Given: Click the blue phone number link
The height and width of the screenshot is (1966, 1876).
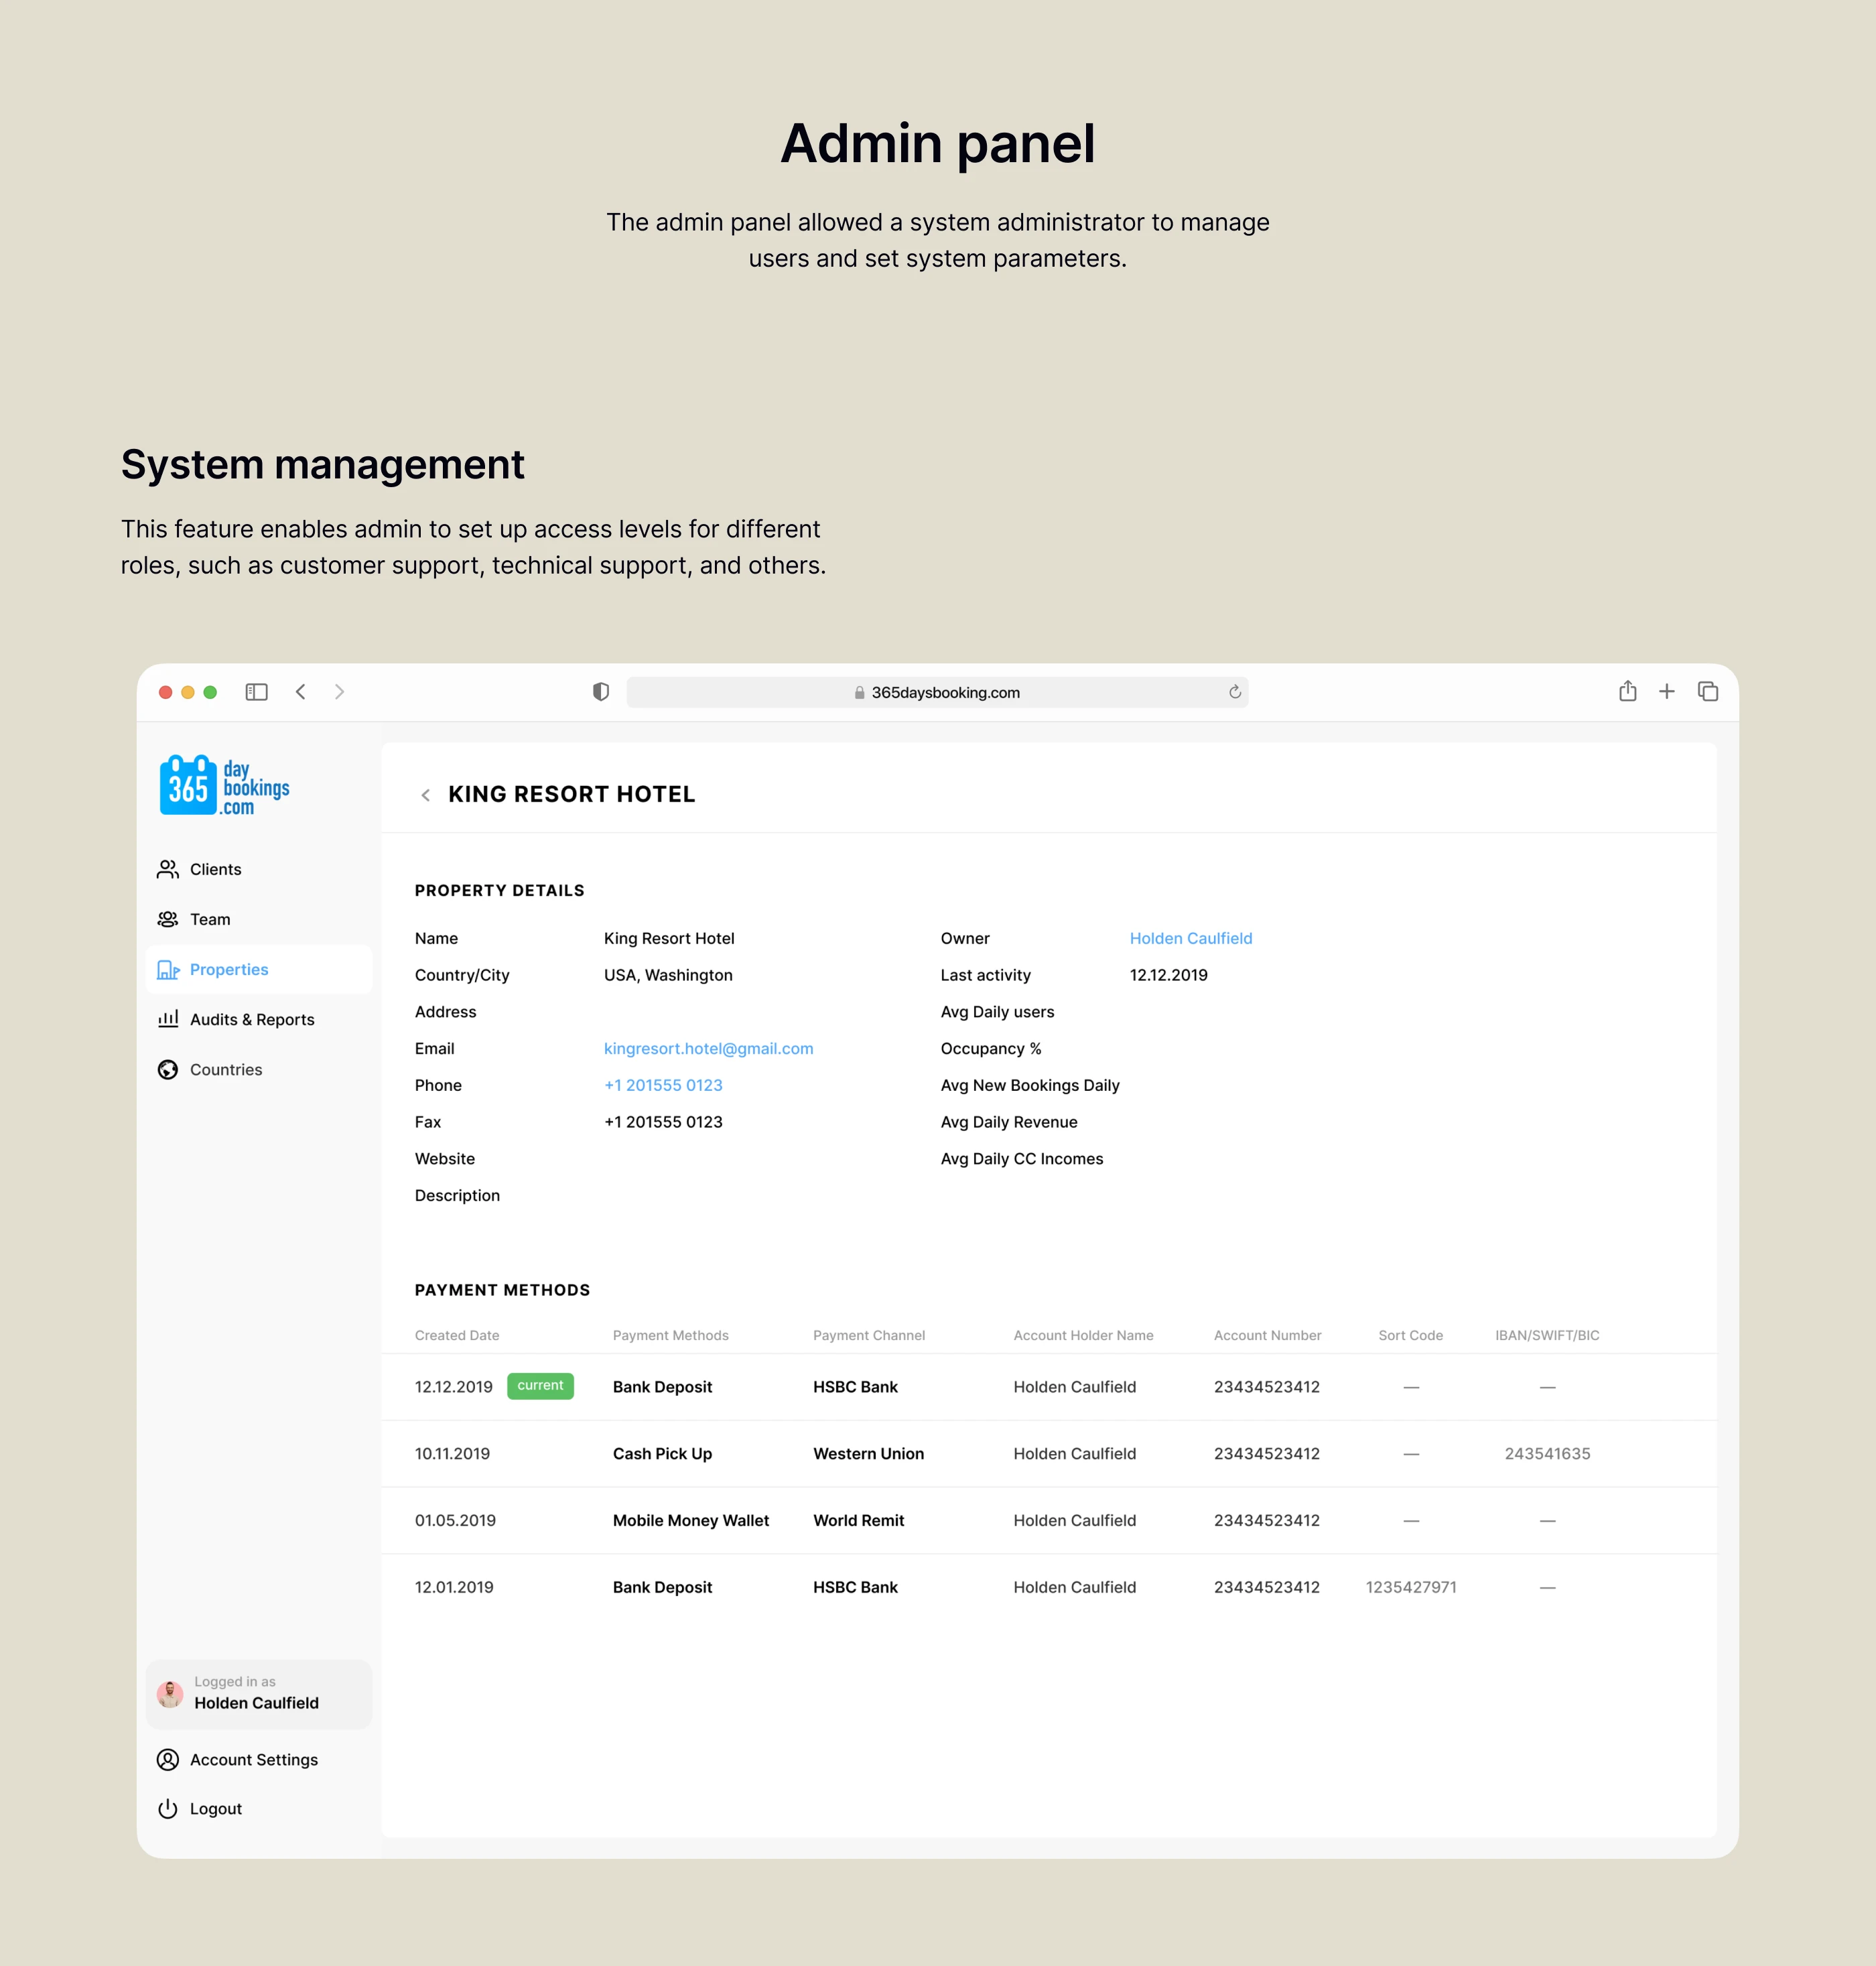Looking at the screenshot, I should click(x=663, y=1085).
